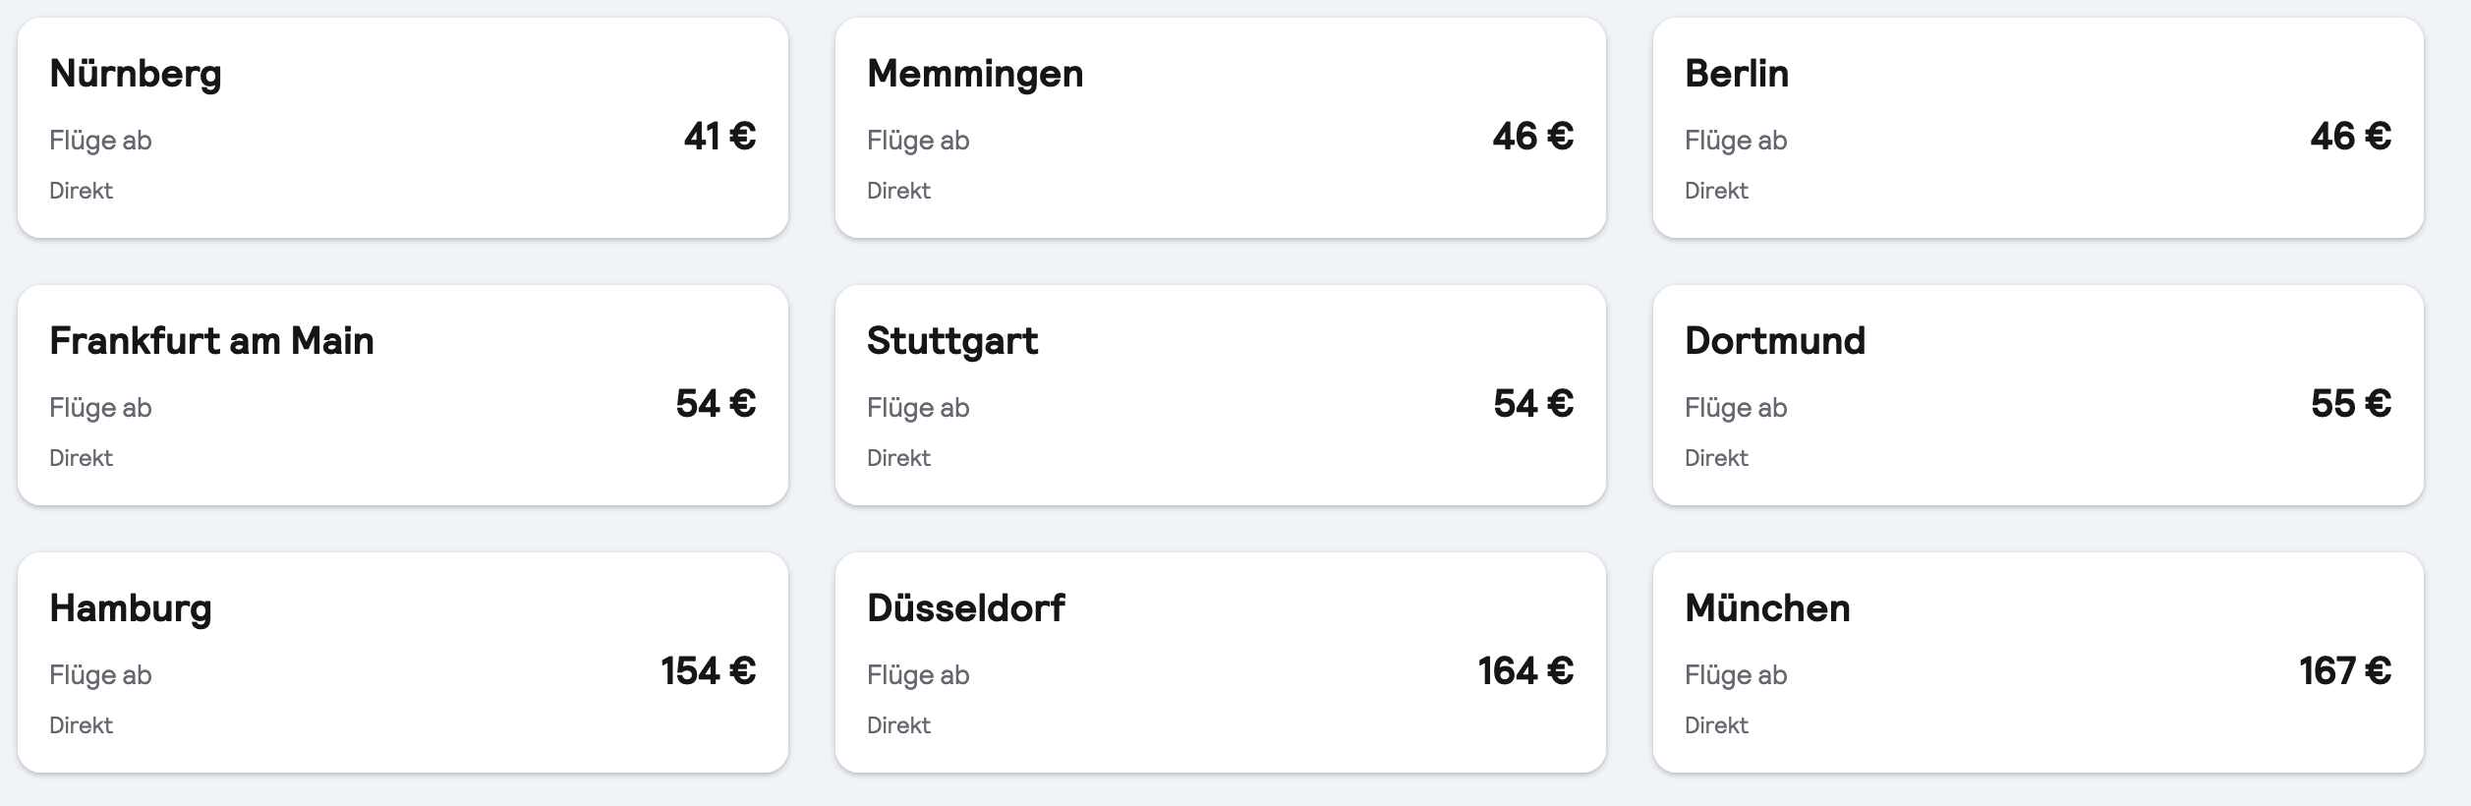The image size is (2471, 806).
Task: Click the 154 € Hamburg price
Action: click(708, 671)
